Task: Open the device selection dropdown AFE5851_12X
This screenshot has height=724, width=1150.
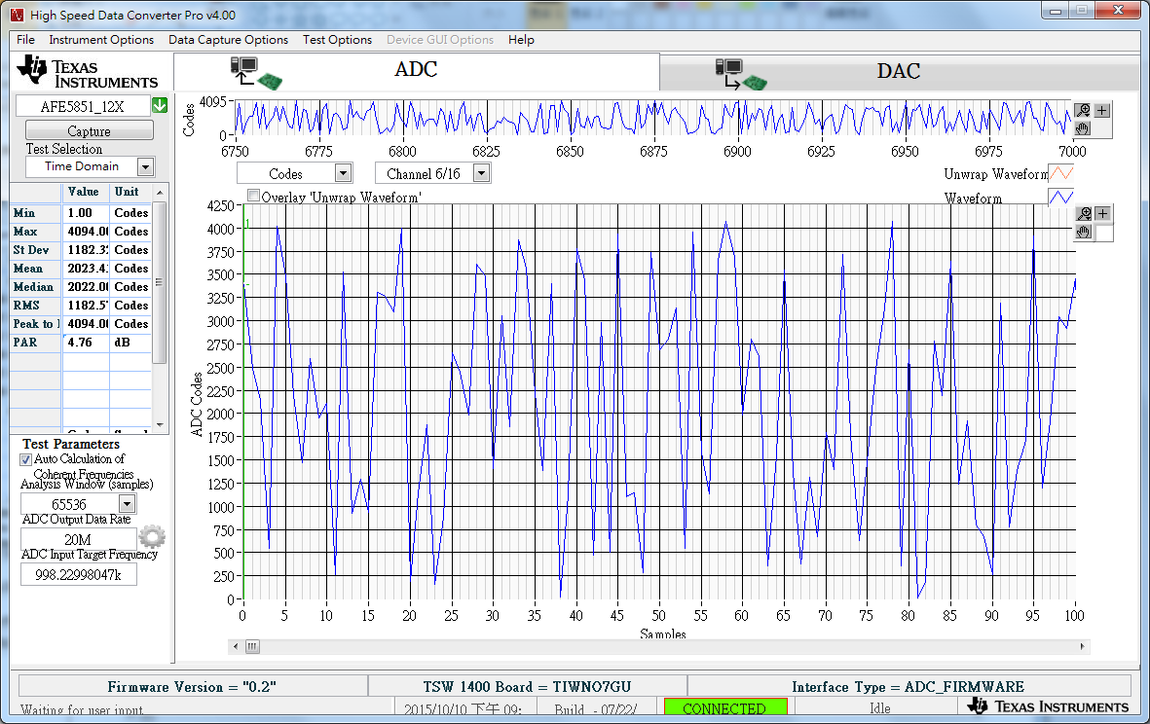Action: 82,106
